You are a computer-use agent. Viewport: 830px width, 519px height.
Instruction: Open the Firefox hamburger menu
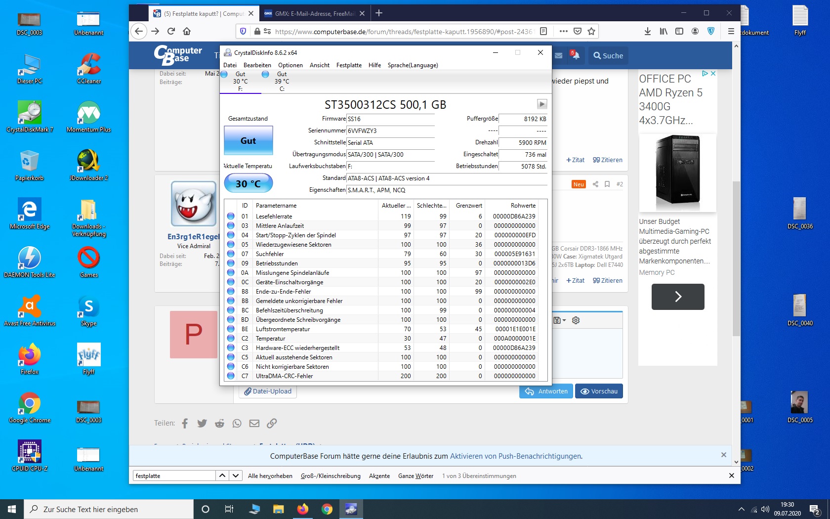coord(731,31)
